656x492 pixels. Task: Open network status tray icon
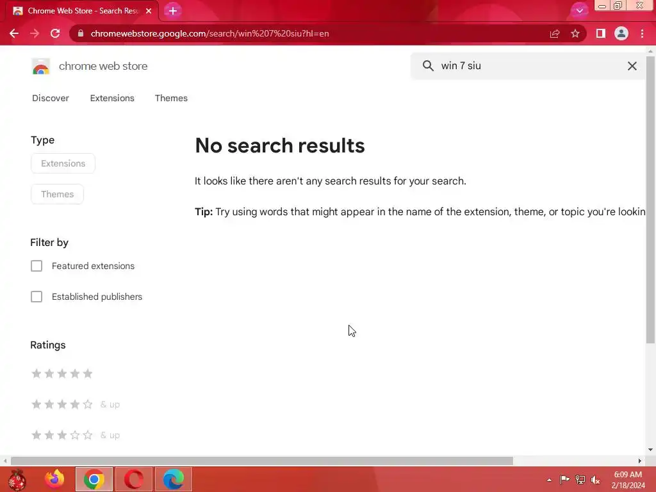point(580,480)
